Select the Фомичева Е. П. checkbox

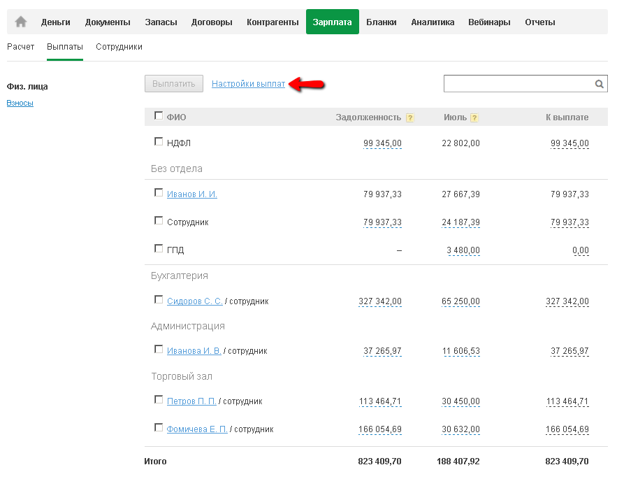pos(159,427)
